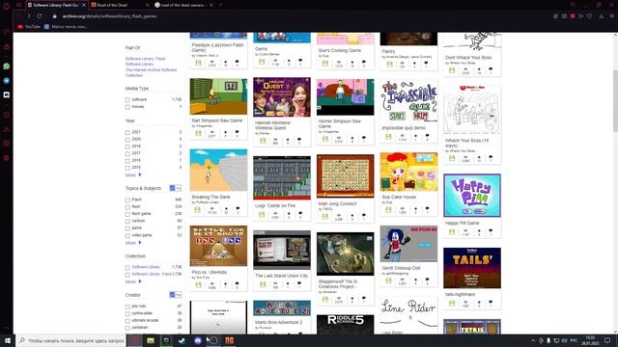Toggle sort order for Topics & Subjects
This screenshot has width=618, height=347.
tap(176, 188)
